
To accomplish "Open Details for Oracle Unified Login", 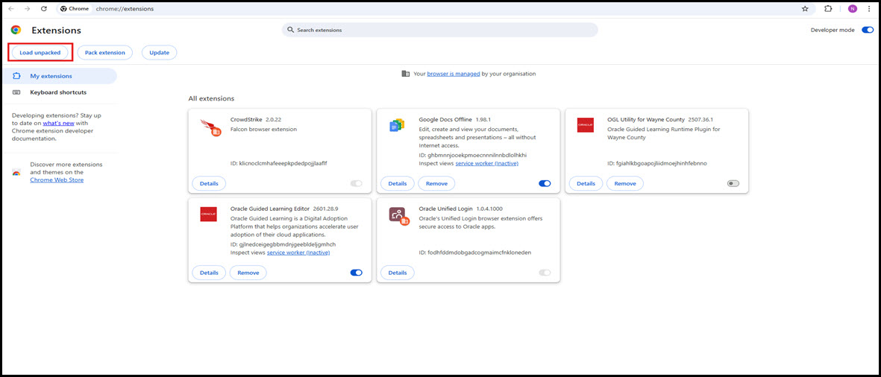I will [398, 273].
